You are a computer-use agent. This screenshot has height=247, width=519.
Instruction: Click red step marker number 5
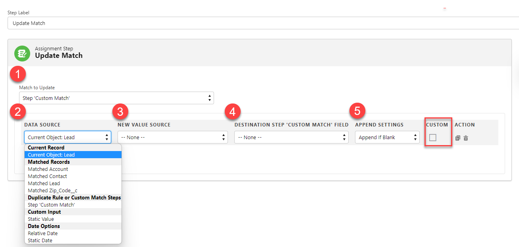[357, 111]
